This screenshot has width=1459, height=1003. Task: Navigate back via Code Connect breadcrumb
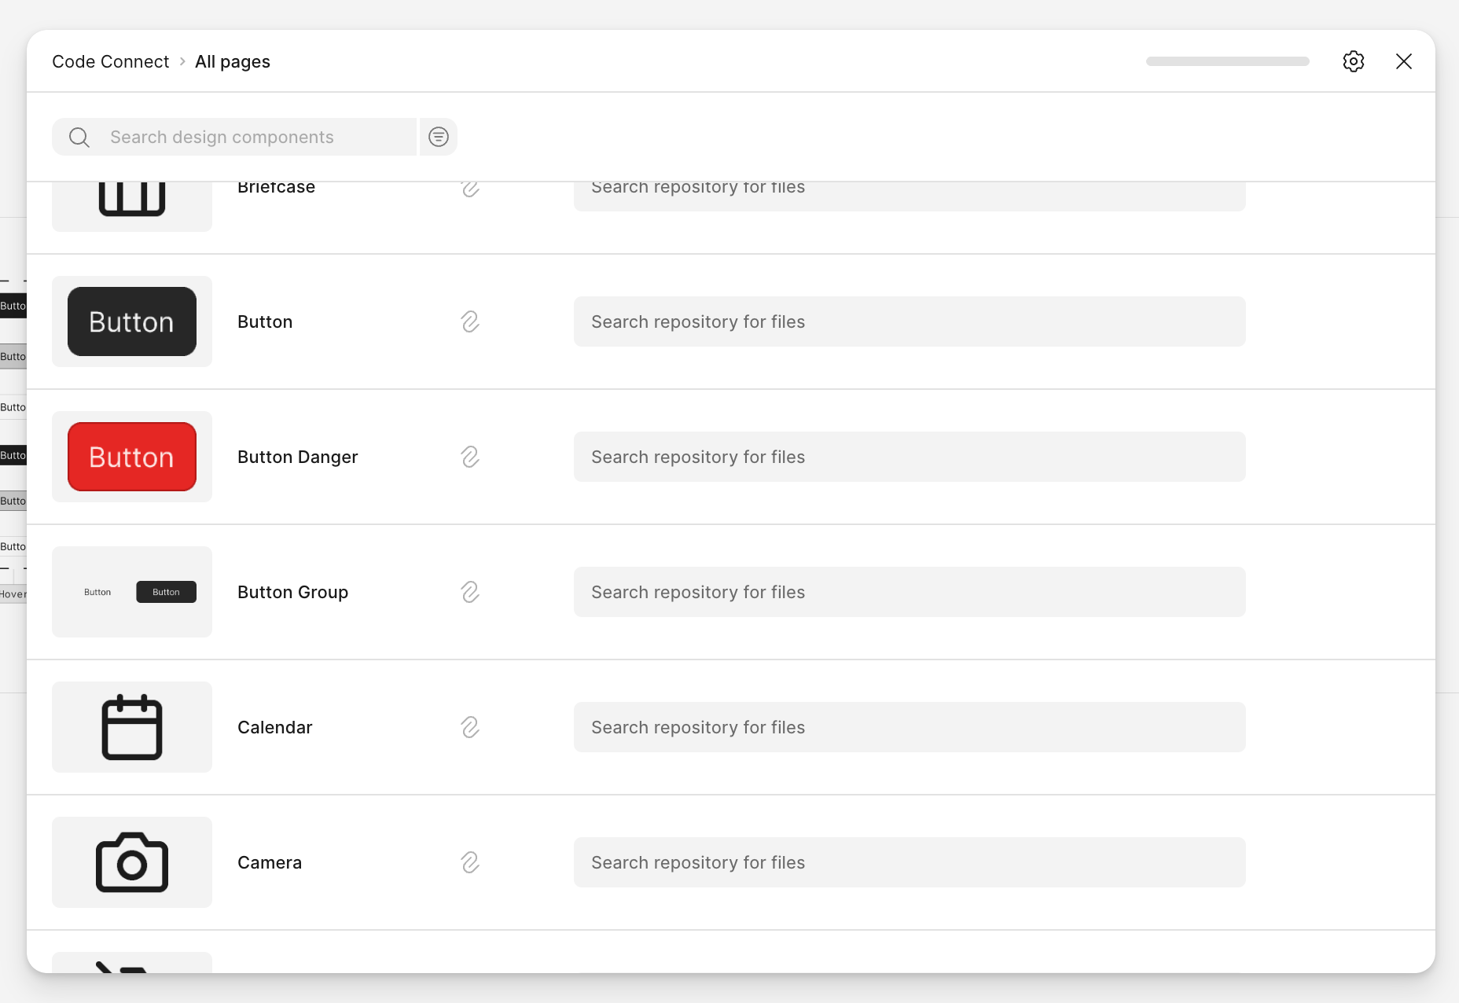pyautogui.click(x=110, y=61)
